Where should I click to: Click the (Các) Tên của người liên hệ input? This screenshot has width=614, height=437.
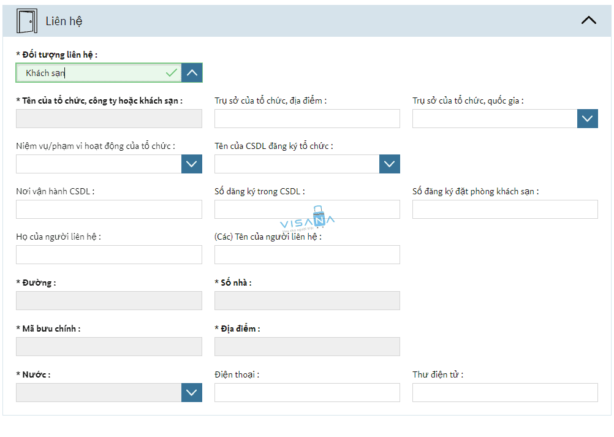307,255
